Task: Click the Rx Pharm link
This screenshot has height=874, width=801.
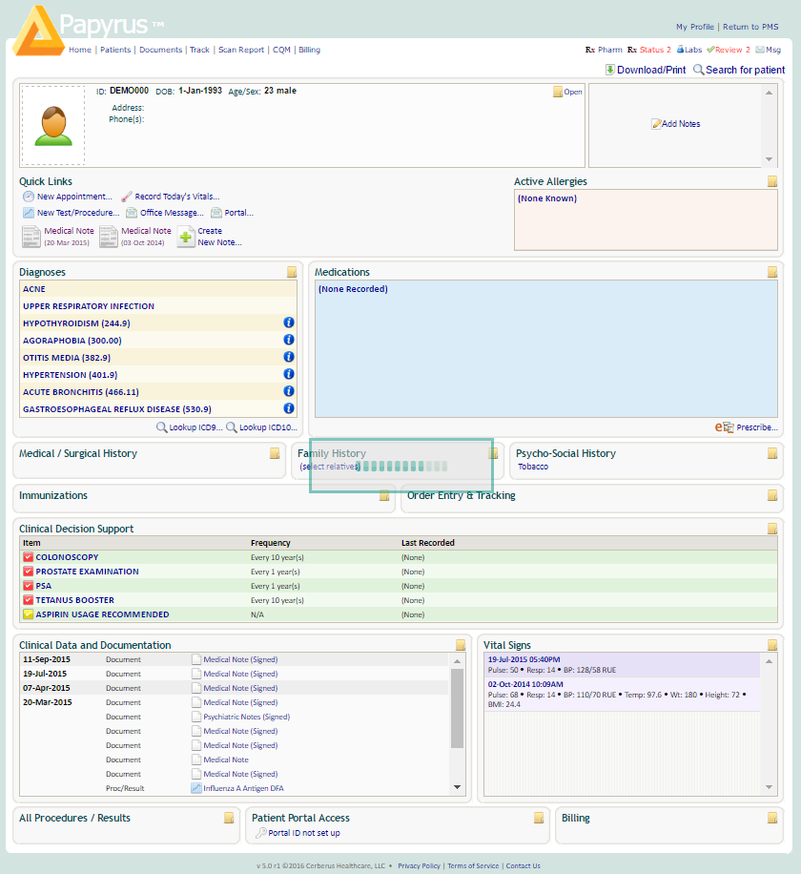Action: tap(604, 50)
